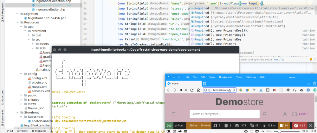
Task: Open the Vivaldi menu logo icon
Action: (x=188, y=77)
